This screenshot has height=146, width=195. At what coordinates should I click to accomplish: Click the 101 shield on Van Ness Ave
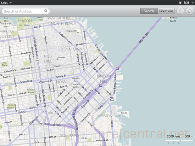[x=37, y=60]
